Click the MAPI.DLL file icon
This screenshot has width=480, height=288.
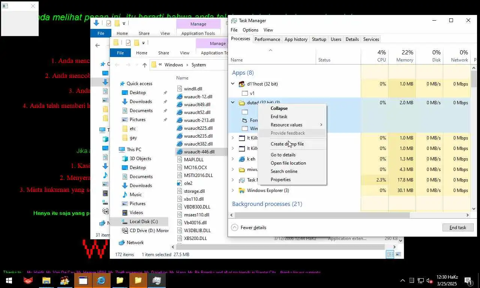(x=180, y=160)
